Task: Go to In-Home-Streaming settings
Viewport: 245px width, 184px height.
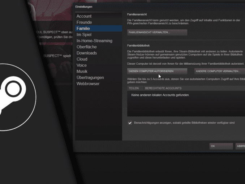Action: tap(98, 41)
